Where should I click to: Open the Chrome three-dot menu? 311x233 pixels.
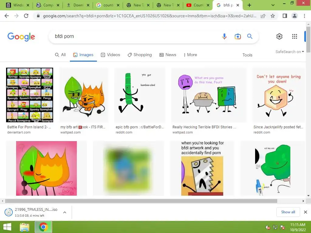point(304,16)
